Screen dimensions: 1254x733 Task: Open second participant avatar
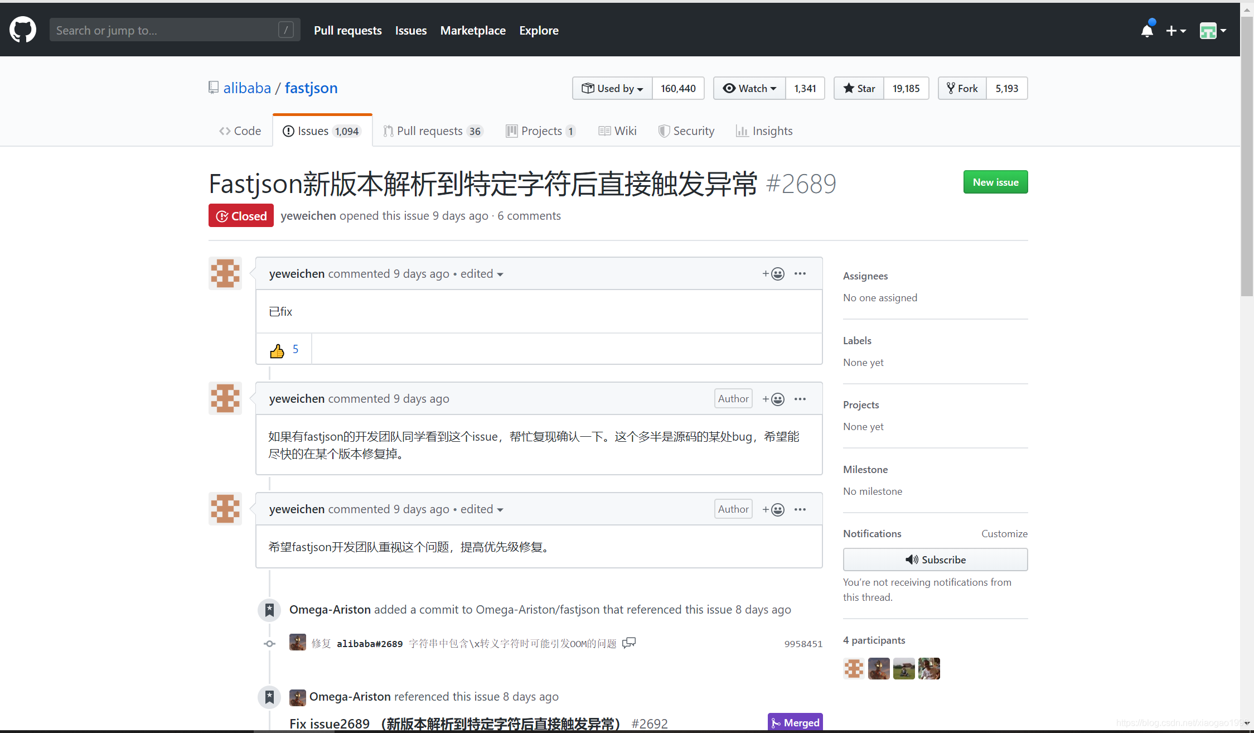879,668
